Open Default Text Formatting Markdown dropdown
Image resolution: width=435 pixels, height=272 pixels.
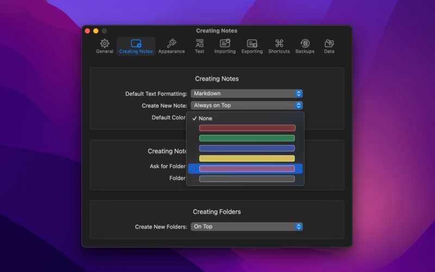[x=247, y=94]
